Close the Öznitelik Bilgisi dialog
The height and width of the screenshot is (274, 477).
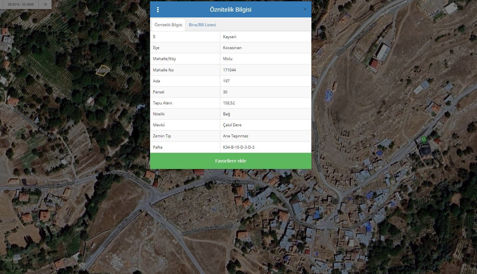[x=305, y=10]
